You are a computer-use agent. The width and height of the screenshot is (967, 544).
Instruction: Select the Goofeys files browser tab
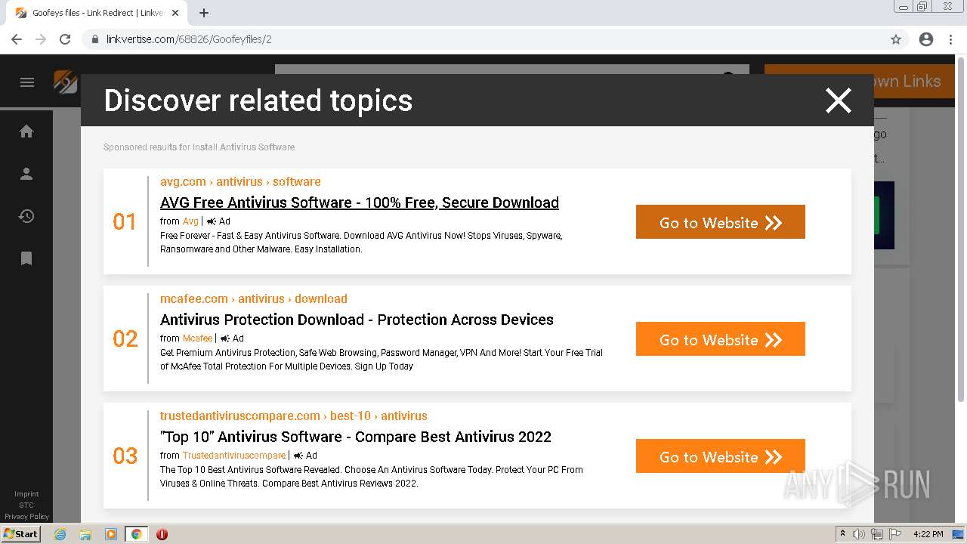click(98, 13)
